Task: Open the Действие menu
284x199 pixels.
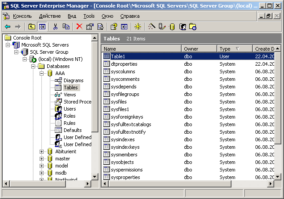Action: coord(50,16)
